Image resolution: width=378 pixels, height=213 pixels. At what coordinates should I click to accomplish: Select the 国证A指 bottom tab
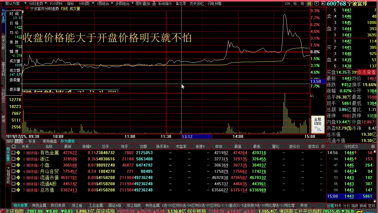point(115,205)
